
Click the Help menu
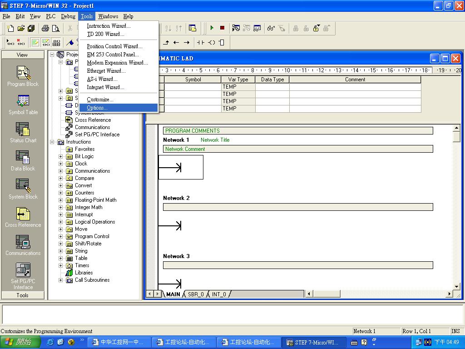(128, 16)
